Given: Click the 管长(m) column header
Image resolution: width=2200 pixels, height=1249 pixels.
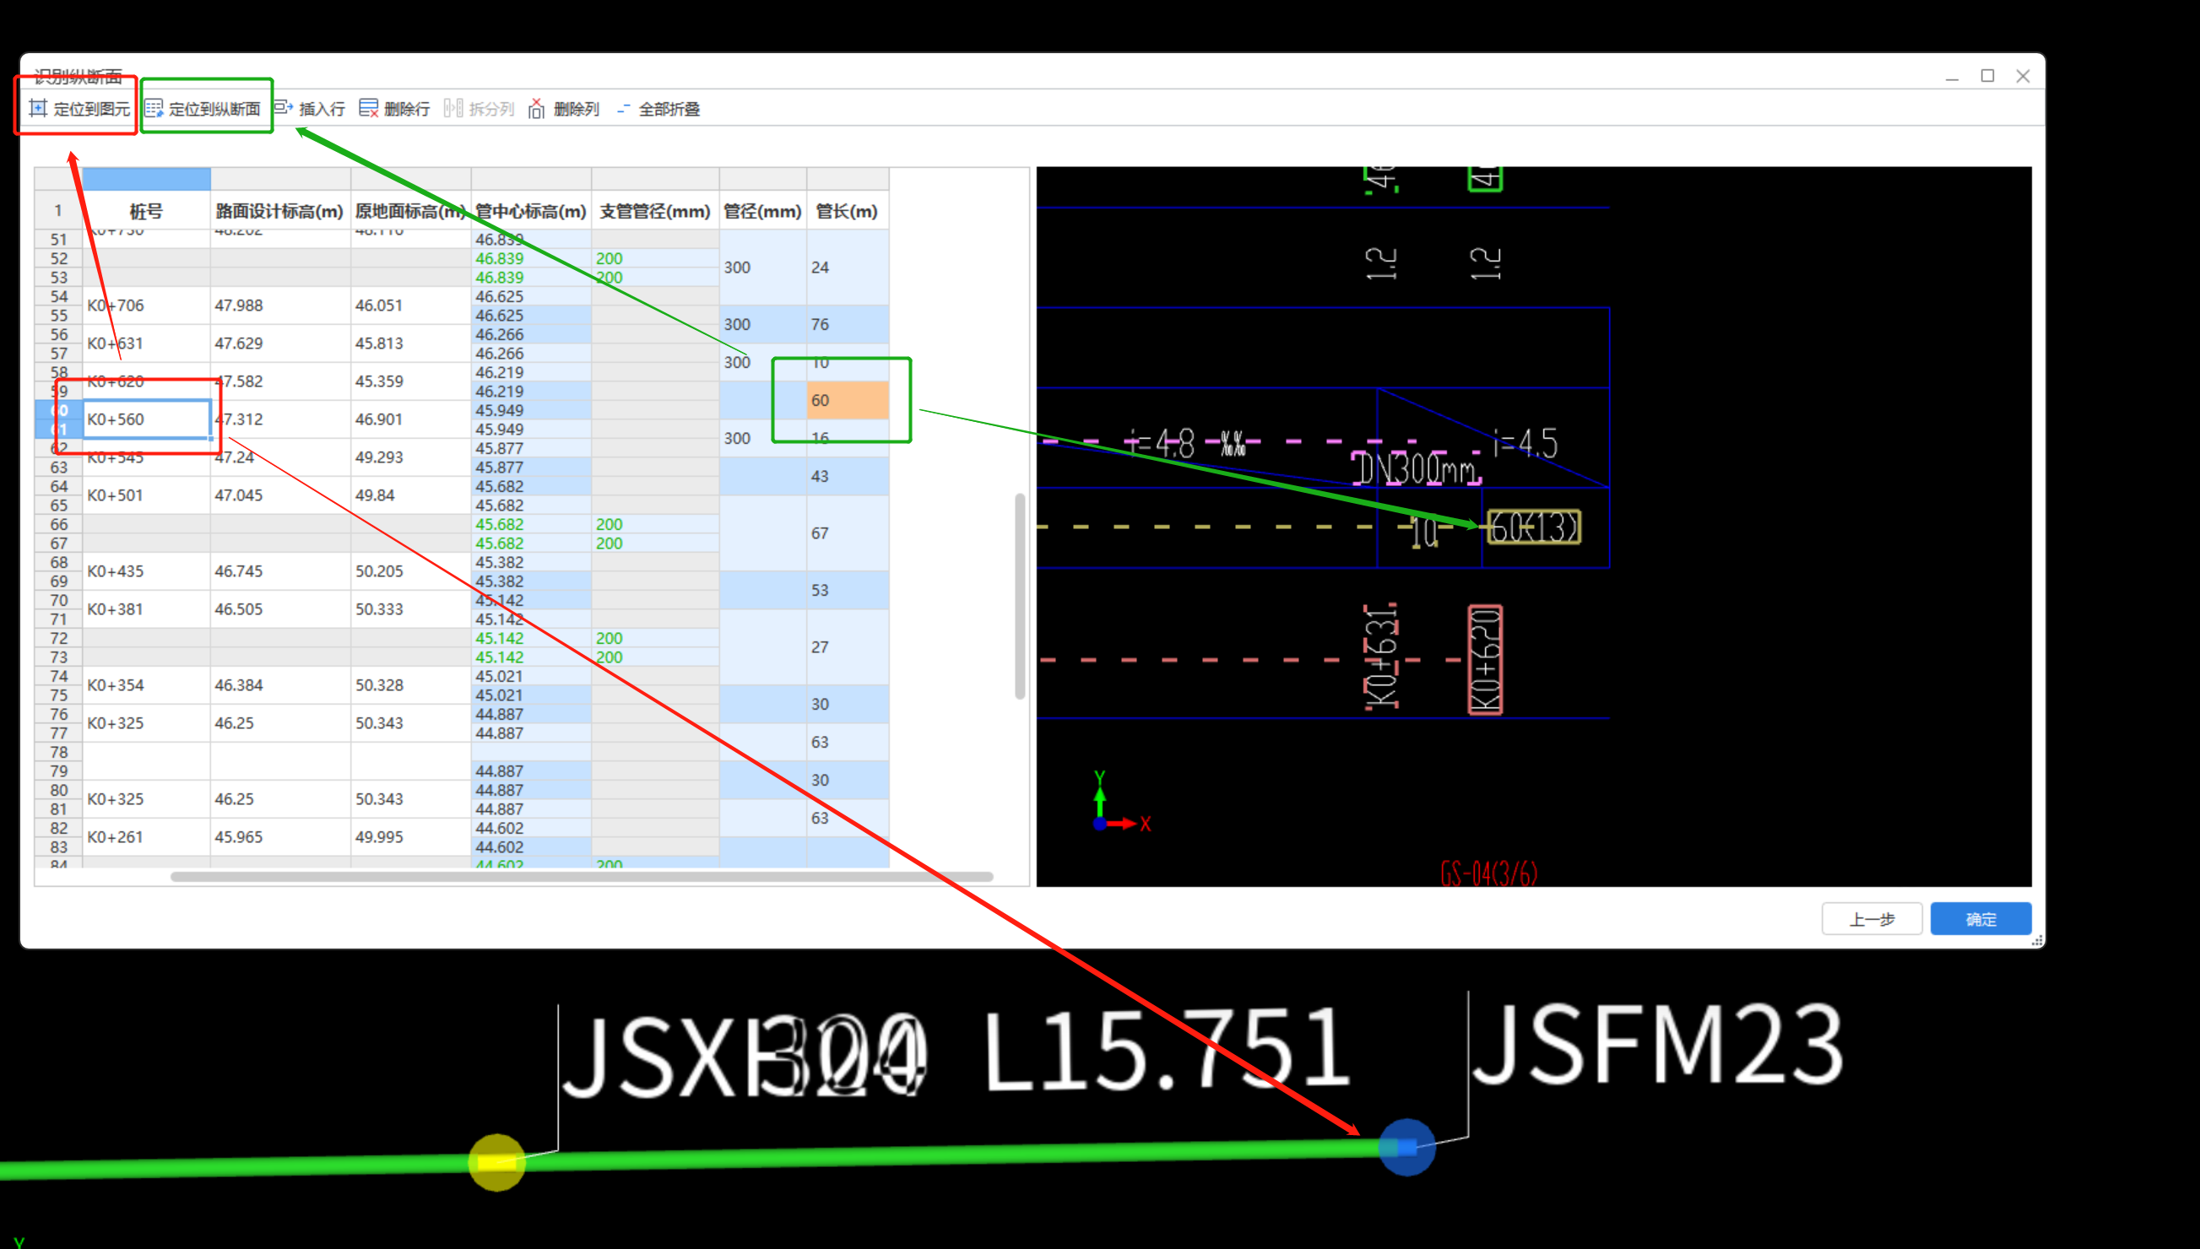Looking at the screenshot, I should click(846, 211).
